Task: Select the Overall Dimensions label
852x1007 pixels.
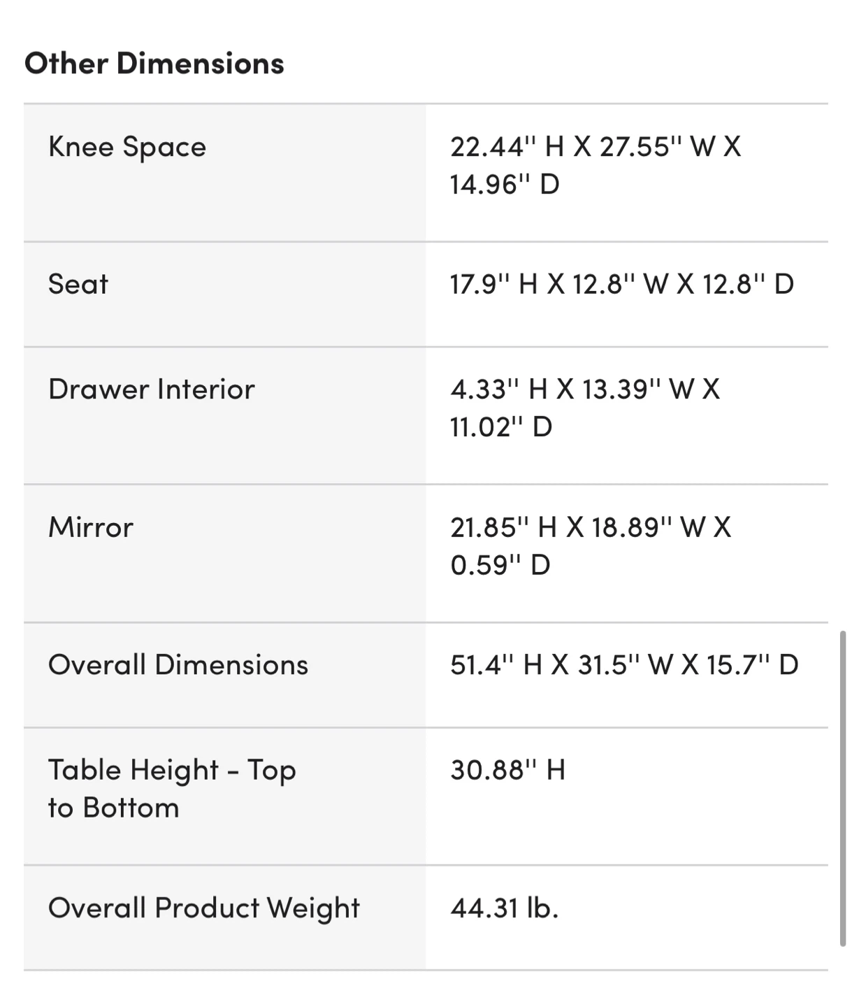Action: pos(178,664)
